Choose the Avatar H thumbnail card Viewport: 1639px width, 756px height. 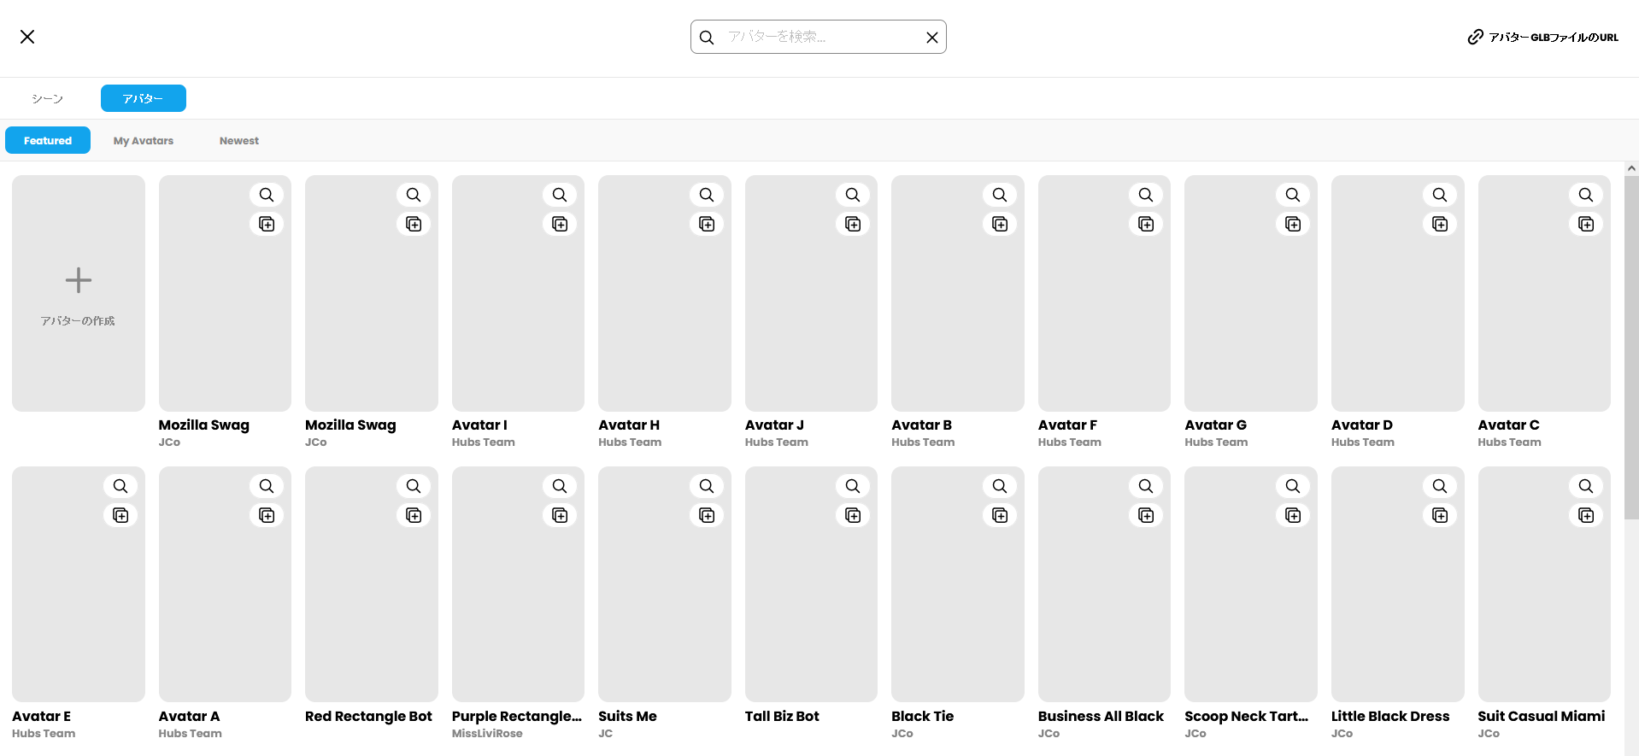tap(665, 293)
